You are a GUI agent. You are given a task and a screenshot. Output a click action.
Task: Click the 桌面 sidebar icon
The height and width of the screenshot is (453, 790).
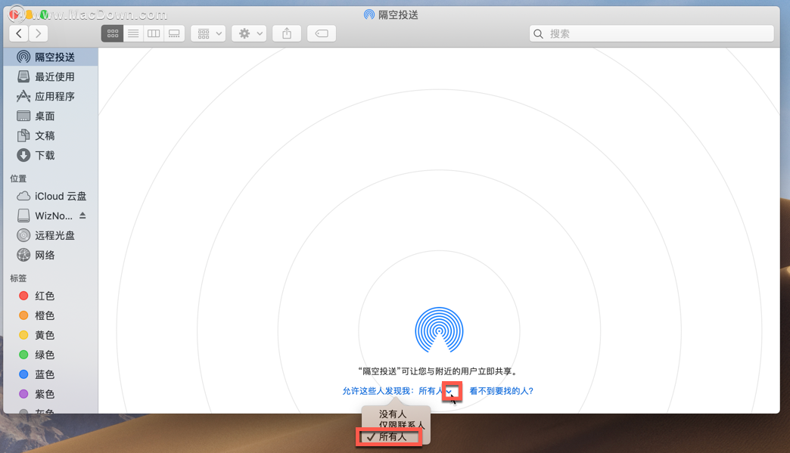pos(23,116)
